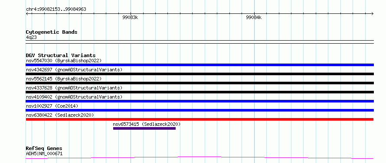The image size is (386, 163).
Task: Open the nsv6380422 (Sedlazeck2020) label
Action: [x=60, y=115]
